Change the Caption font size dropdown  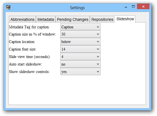pos(80,49)
